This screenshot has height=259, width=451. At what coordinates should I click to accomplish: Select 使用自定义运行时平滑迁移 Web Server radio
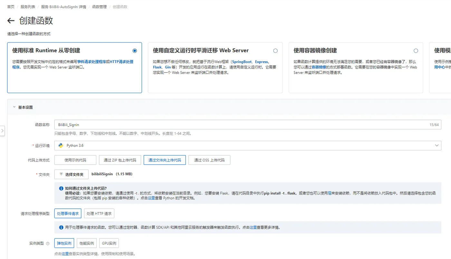point(275,51)
